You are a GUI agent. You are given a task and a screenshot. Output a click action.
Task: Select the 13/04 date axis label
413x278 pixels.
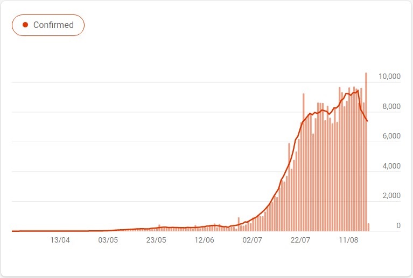point(60,240)
